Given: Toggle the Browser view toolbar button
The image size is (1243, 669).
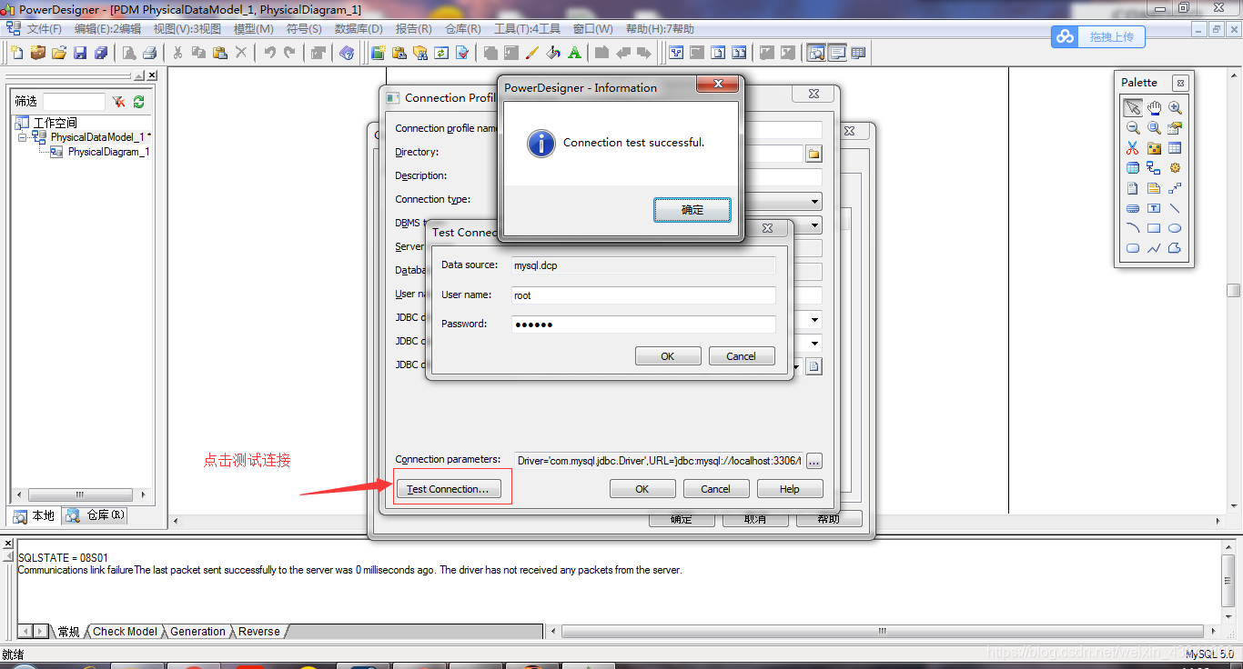Looking at the screenshot, I should 815,53.
